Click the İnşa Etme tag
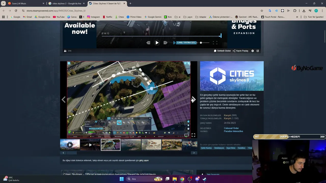This screenshot has width=326, height=183. (x=231, y=148)
